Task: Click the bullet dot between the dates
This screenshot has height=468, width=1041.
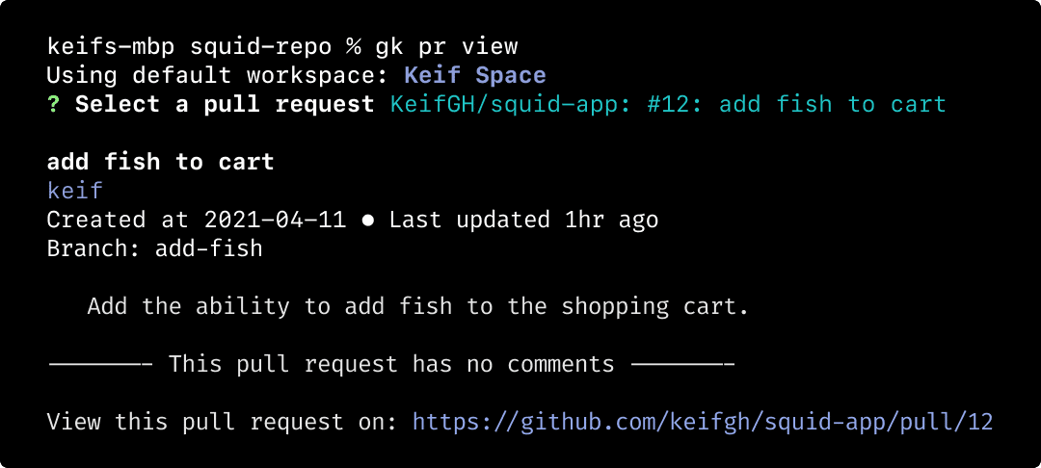Action: point(367,221)
